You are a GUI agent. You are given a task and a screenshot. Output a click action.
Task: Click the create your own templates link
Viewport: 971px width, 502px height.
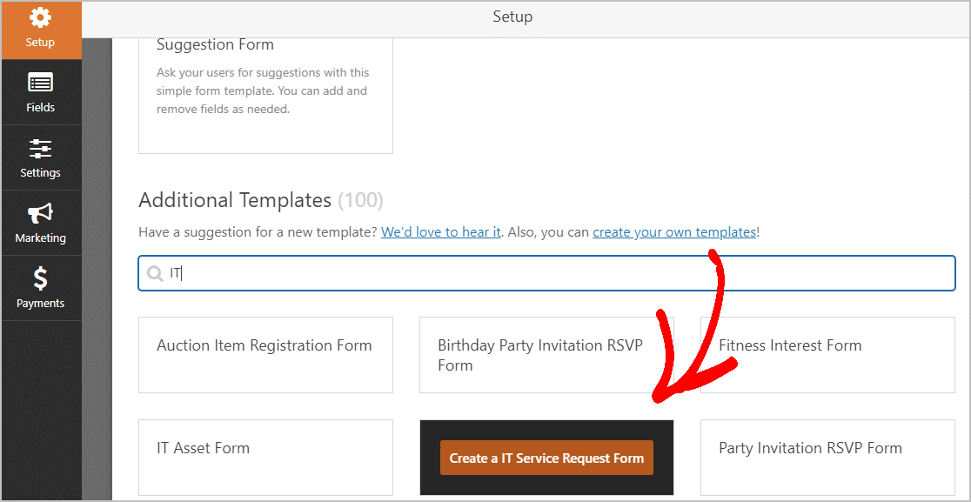coord(673,231)
